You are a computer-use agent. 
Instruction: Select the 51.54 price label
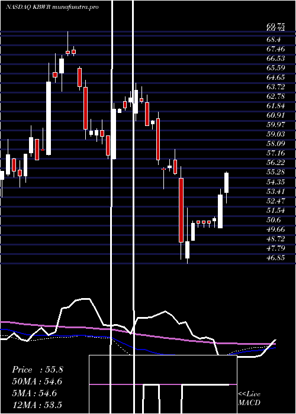click(276, 211)
